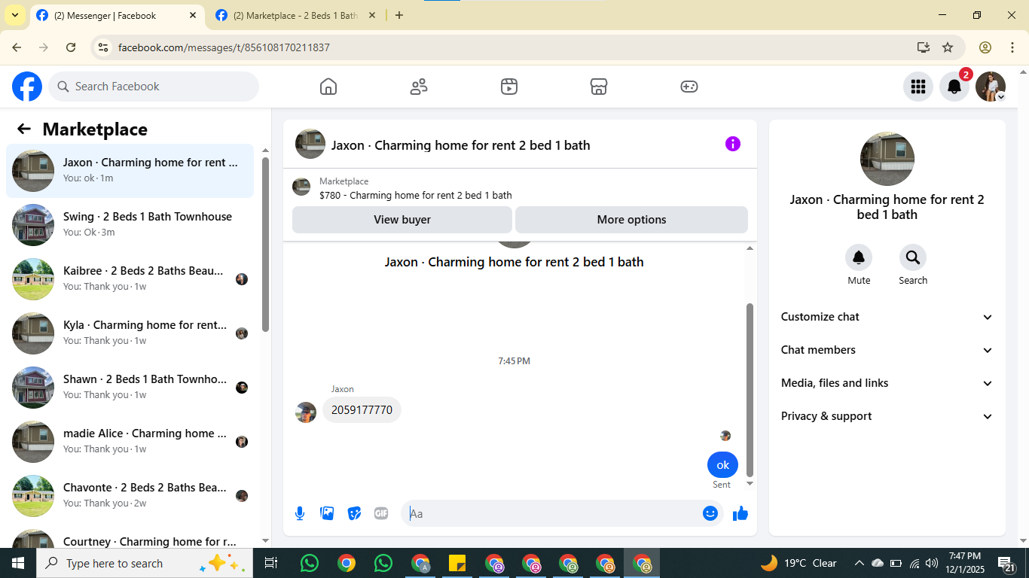Open the Friends icon in top navigation

pyautogui.click(x=419, y=87)
